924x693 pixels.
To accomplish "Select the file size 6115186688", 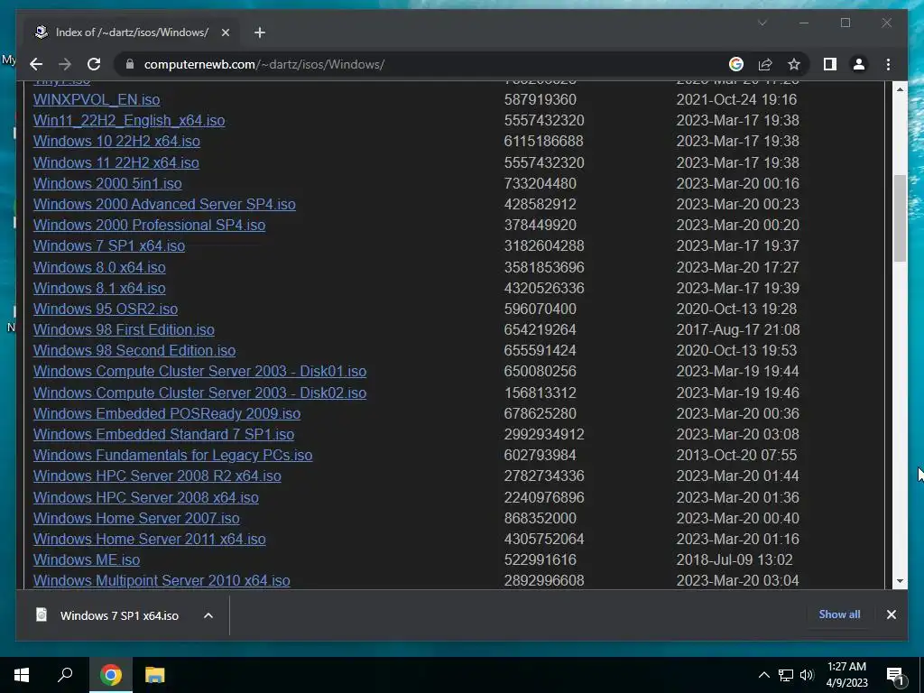I will click(x=544, y=142).
